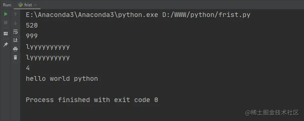Open the print console output icon
The height and width of the screenshot is (121, 304).
[x=15, y=49]
